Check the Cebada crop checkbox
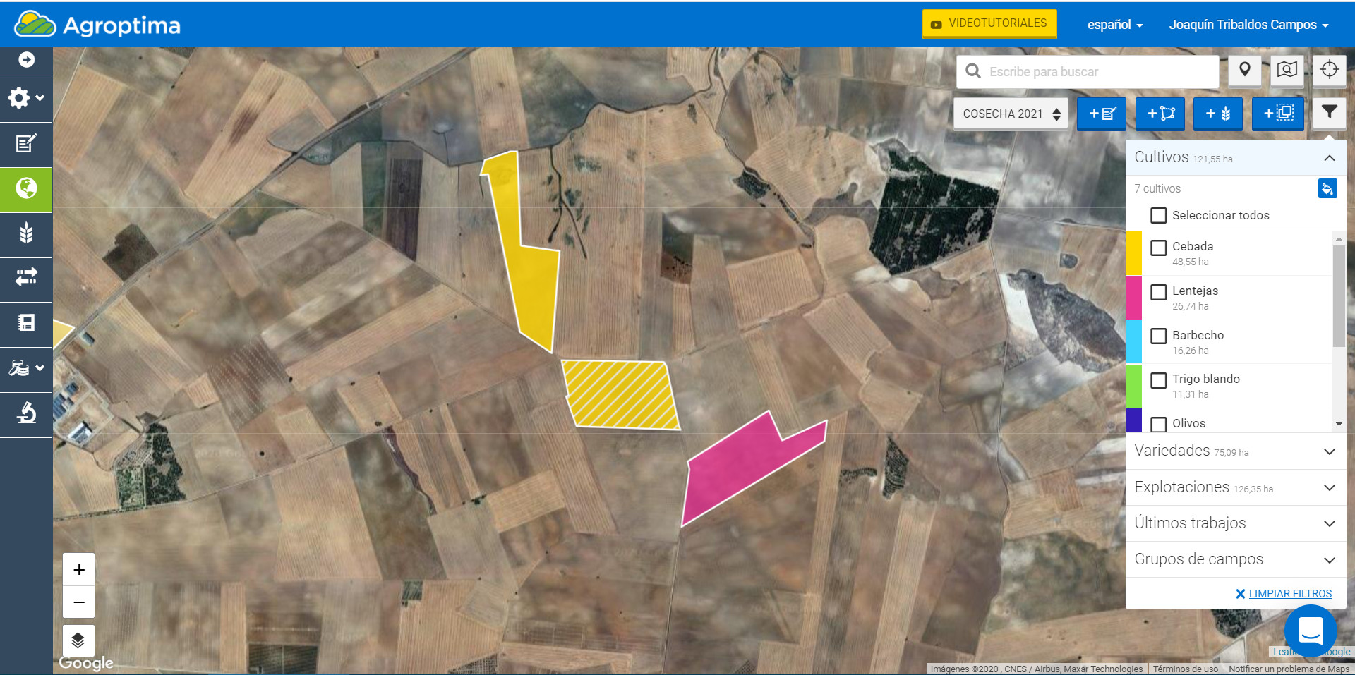The image size is (1355, 675). pyautogui.click(x=1158, y=248)
